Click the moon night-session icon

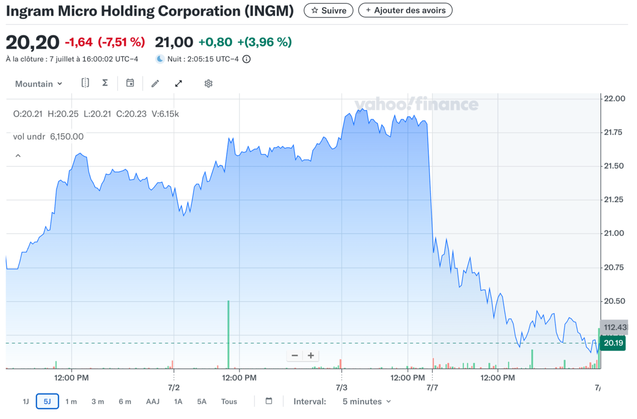160,59
